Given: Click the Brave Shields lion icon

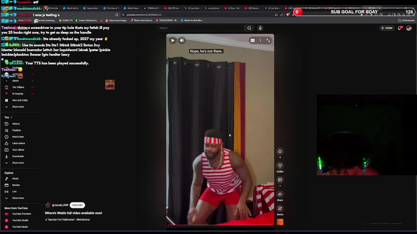Looking at the screenshot, I should (x=288, y=15).
